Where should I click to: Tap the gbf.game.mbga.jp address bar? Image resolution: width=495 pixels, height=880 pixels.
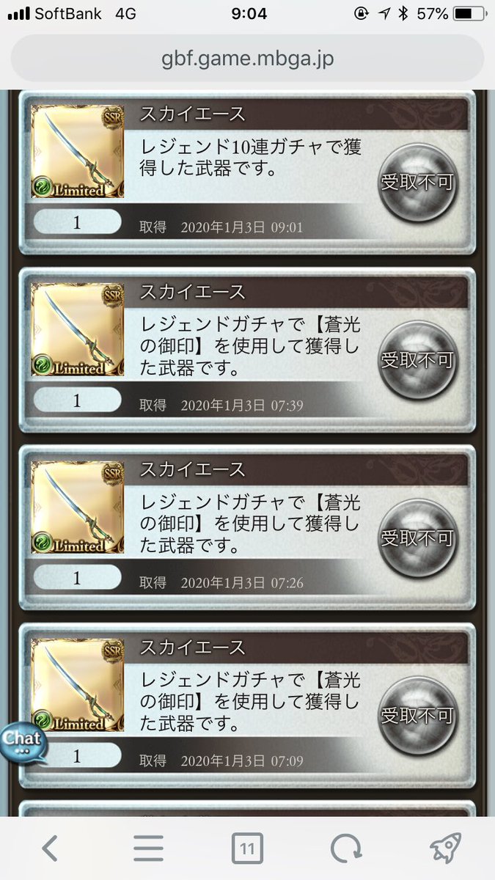click(247, 58)
